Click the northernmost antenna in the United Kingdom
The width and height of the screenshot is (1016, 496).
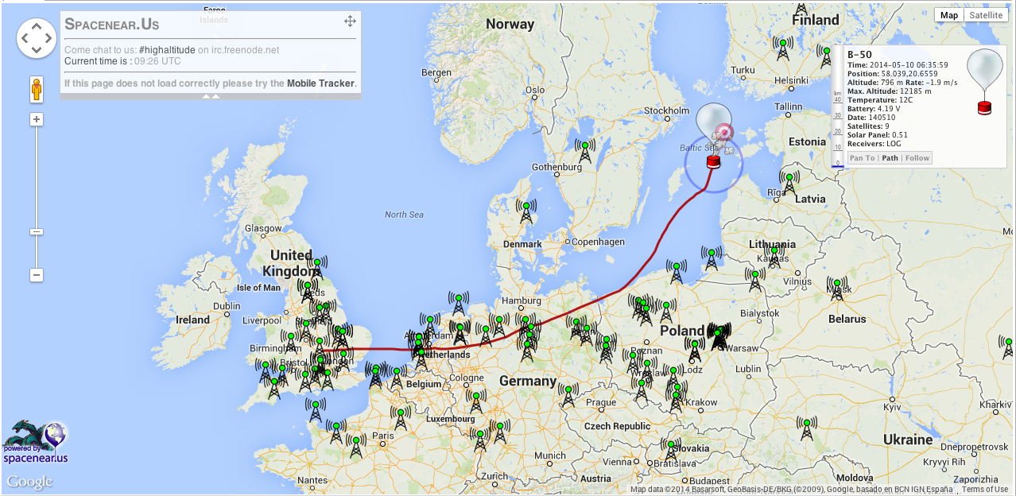point(316,269)
